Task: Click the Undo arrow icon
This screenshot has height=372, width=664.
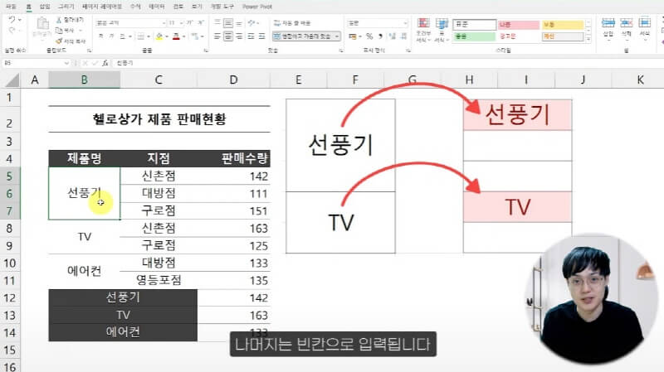Action: (12, 20)
